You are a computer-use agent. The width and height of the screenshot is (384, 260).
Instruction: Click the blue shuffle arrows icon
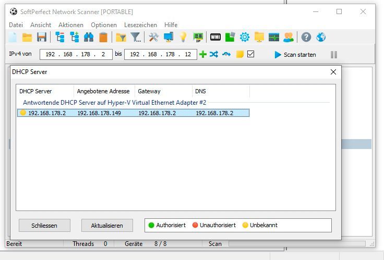pyautogui.click(x=214, y=54)
